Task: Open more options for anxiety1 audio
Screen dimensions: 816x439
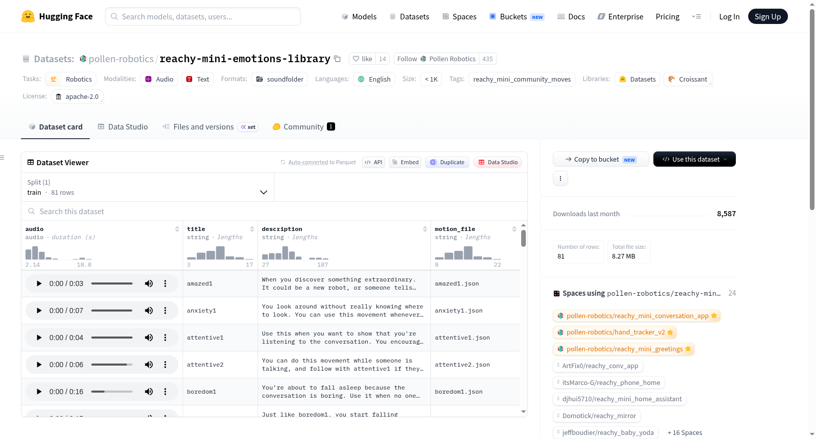Action: click(165, 311)
